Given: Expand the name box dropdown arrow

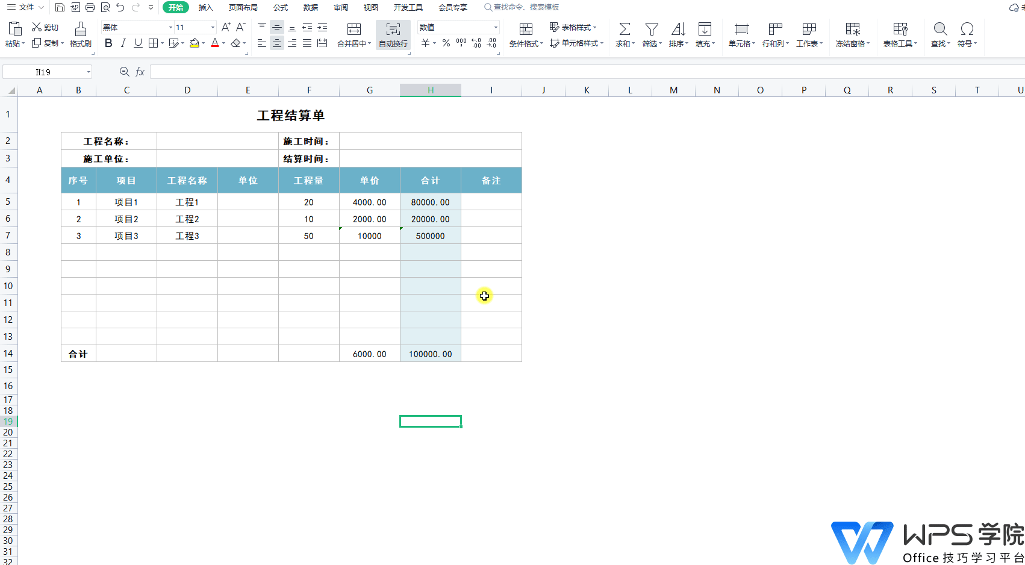Looking at the screenshot, I should (89, 72).
